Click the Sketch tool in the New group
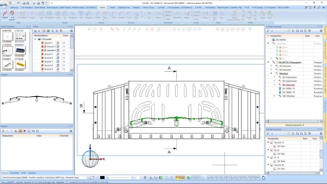This screenshot has height=184, width=327. [x=5, y=15]
